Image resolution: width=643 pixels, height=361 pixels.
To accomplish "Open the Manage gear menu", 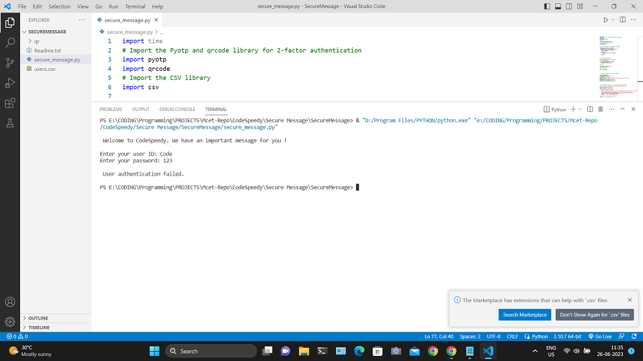I will [x=10, y=322].
